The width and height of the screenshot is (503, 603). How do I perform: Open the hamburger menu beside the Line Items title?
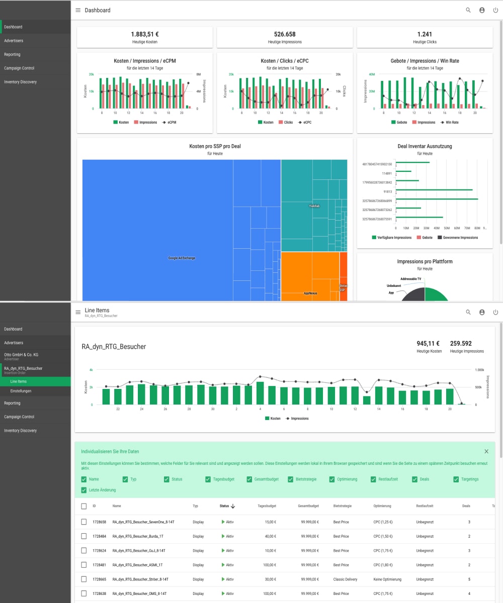[x=78, y=312]
